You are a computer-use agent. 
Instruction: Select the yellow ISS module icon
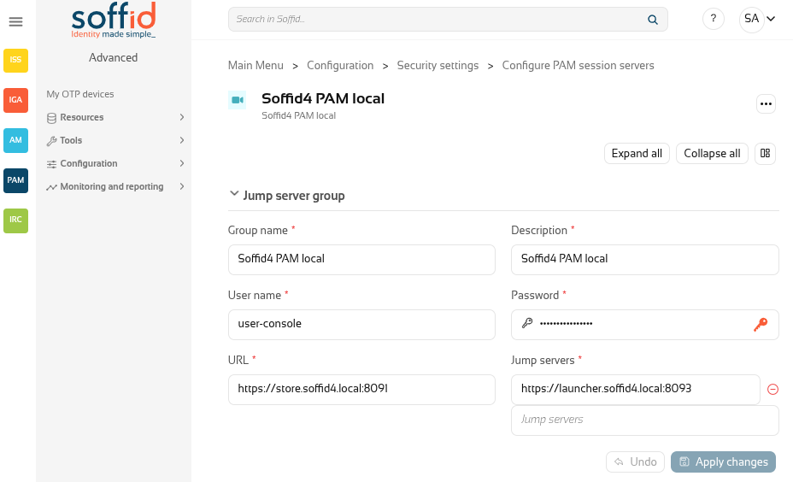(15, 60)
